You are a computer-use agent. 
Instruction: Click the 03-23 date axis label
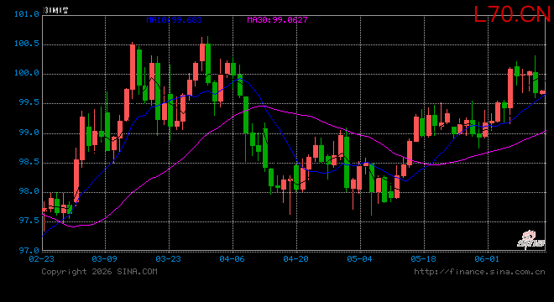[168, 259]
